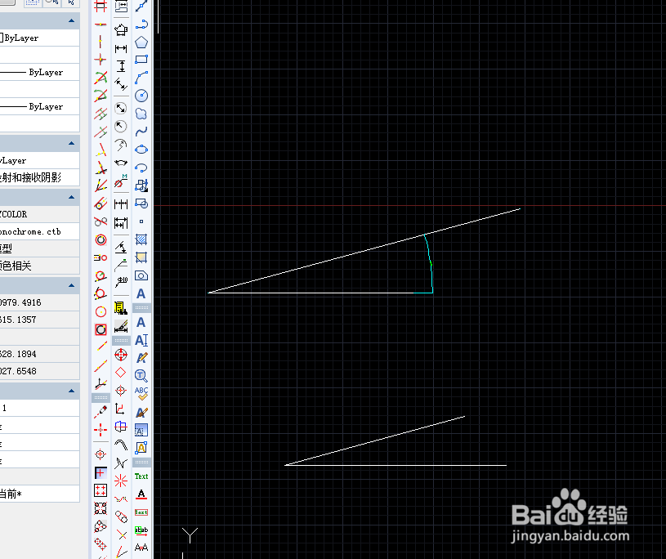Viewport: 666px width, 559px height.
Task: Click the 027.6548 value field
Action: tap(39, 371)
